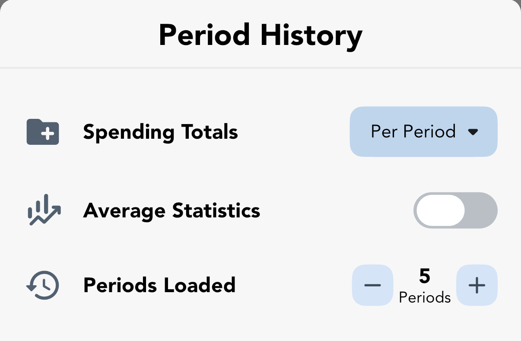Toggle the Average Statistics switch on
Image resolution: width=521 pixels, height=341 pixels.
(455, 210)
